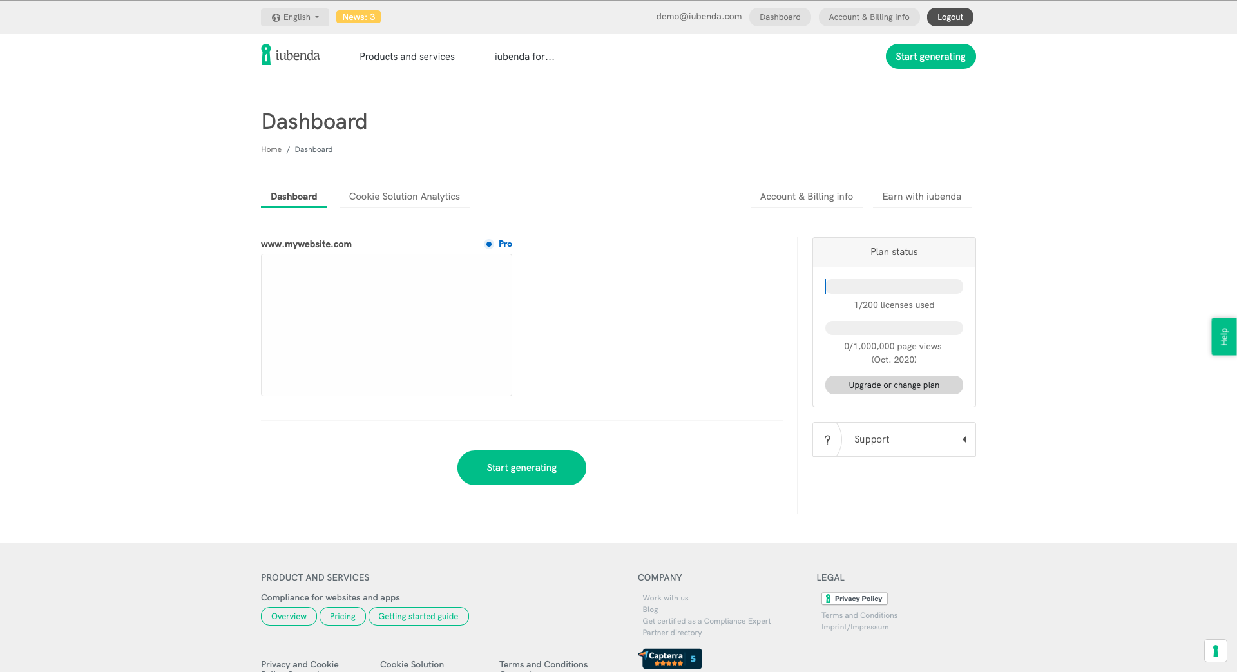Open the Capterra rating badge

(670, 658)
